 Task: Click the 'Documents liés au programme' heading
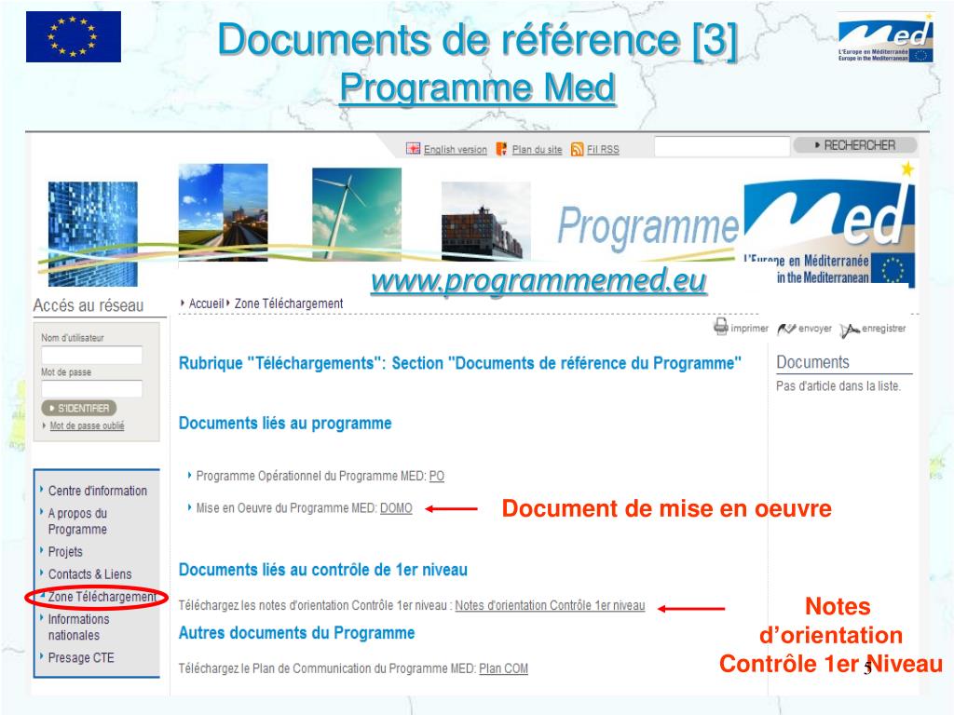pos(285,424)
